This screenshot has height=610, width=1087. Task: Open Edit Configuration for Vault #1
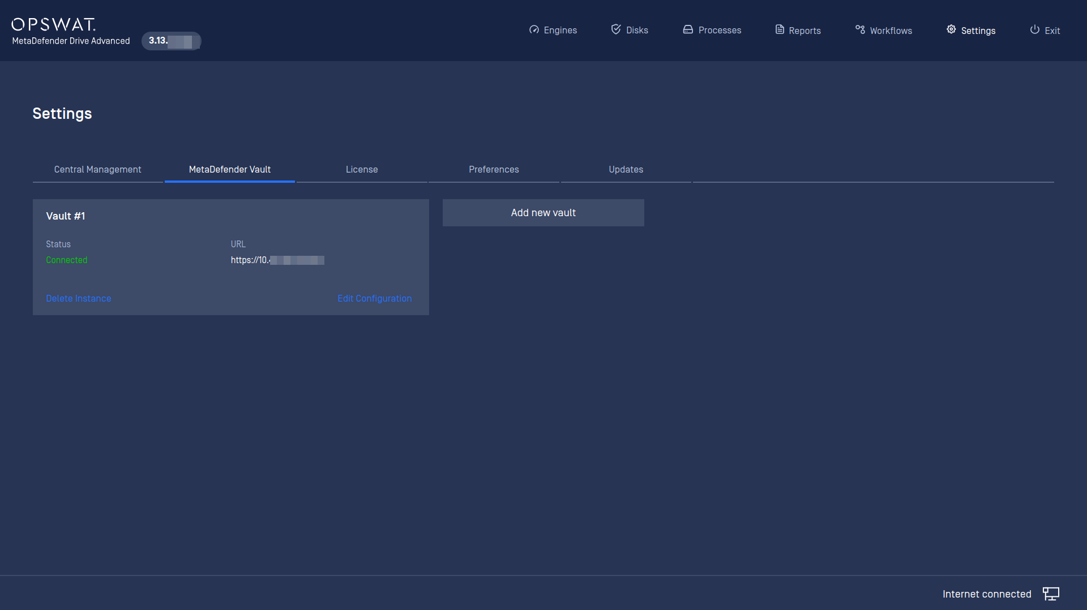coord(374,299)
